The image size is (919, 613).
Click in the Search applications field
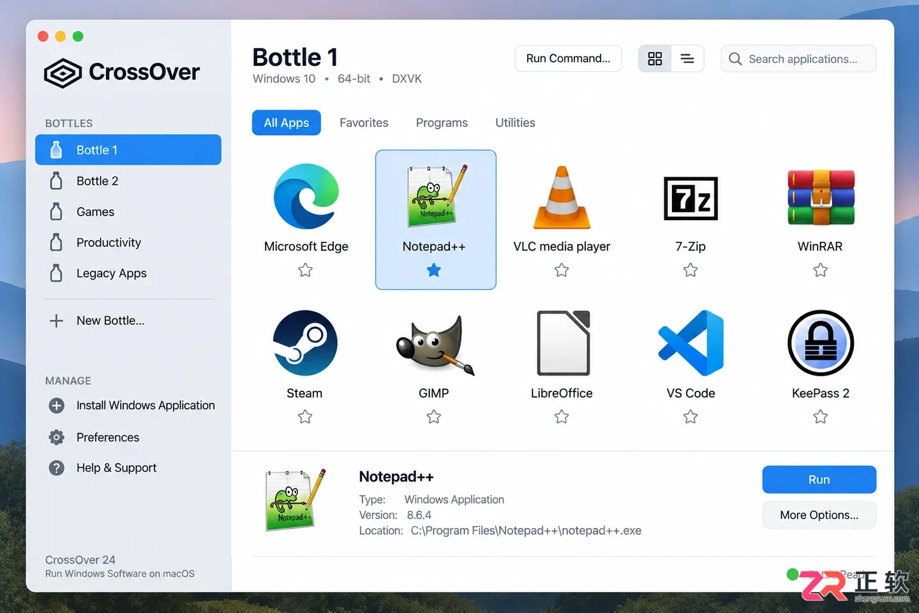pyautogui.click(x=798, y=59)
